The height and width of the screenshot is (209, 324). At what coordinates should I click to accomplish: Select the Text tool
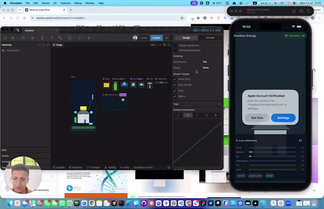(52, 38)
